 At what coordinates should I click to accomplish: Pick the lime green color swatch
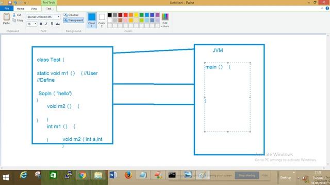[x=142, y=21]
